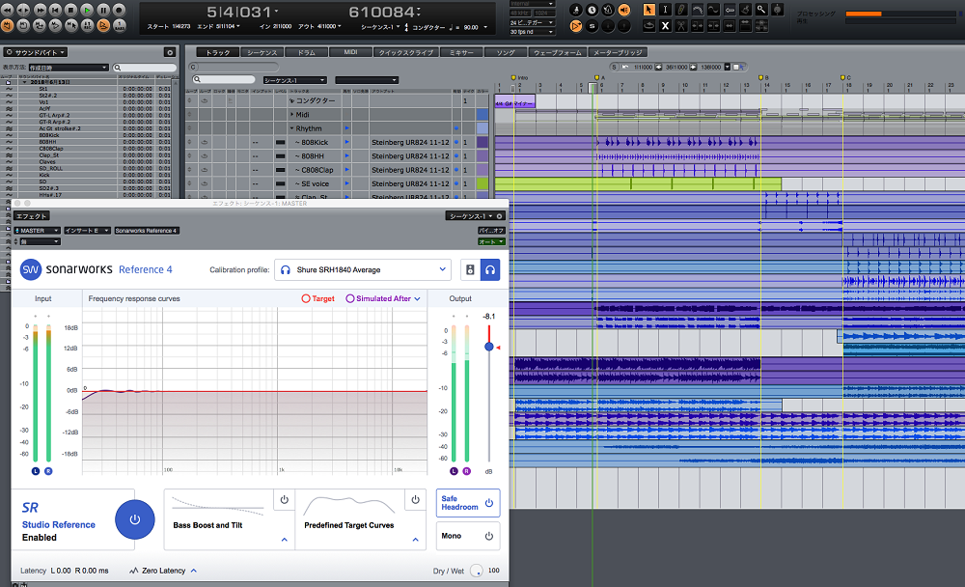Toggle Studio Reference calibration power button

tap(135, 519)
